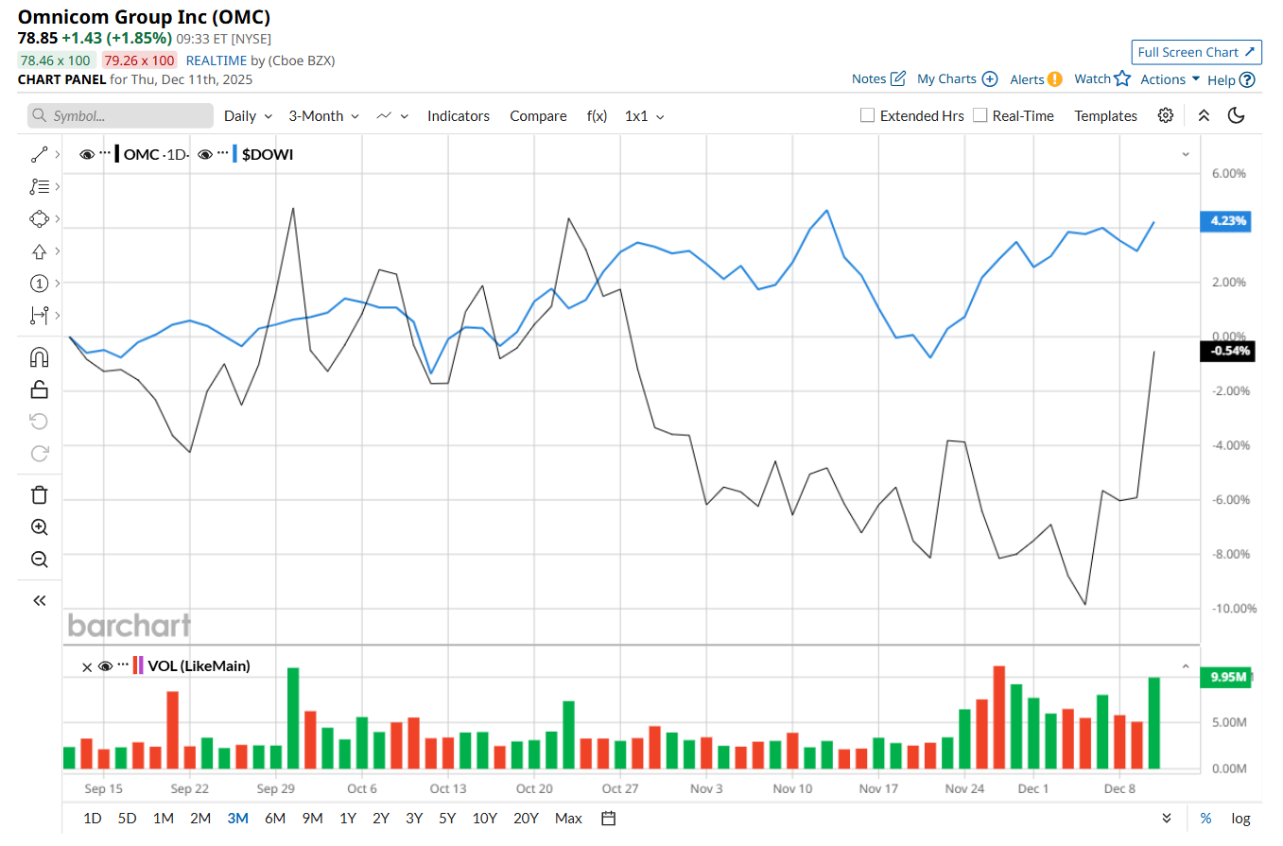Select the Fibonacci levels drawing tool
This screenshot has height=846, width=1283.
click(x=39, y=186)
